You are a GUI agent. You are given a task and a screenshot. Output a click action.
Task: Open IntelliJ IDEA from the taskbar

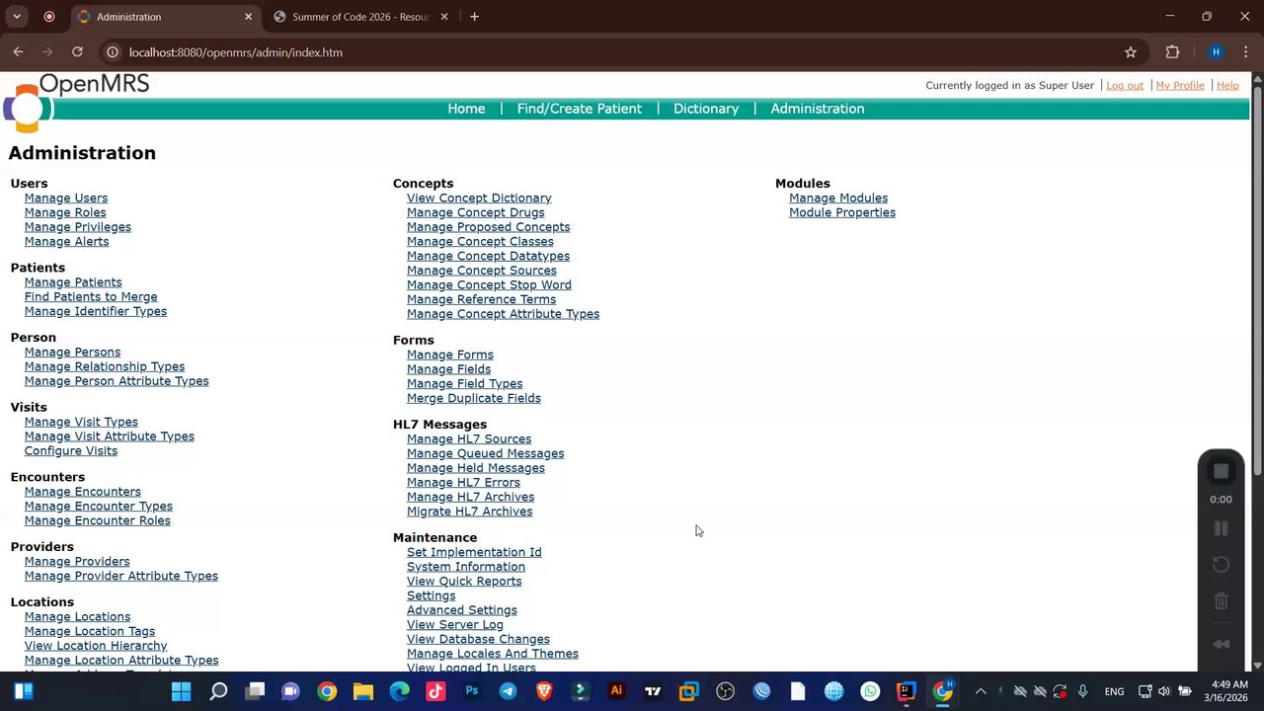coord(906,691)
